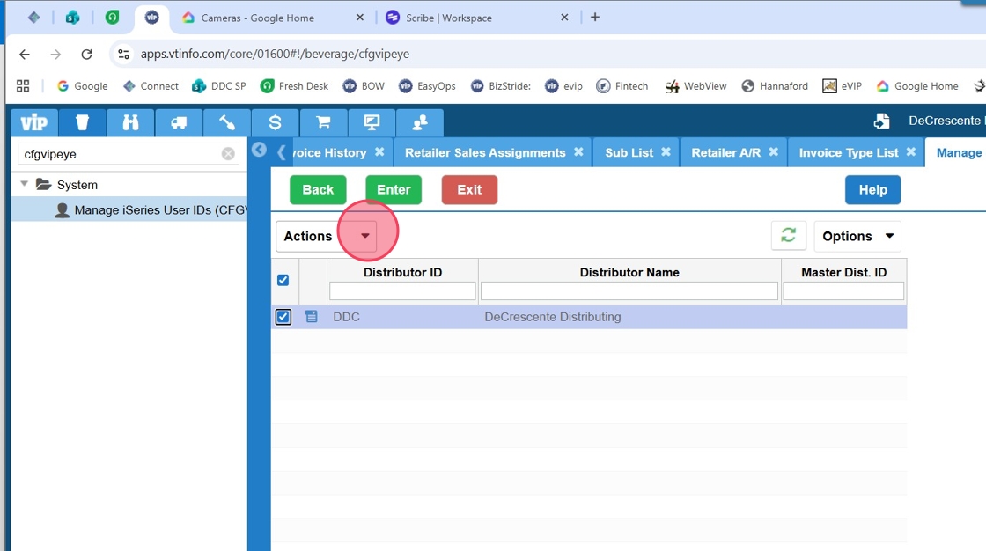Clear the cfgvipeye search box
This screenshot has width=986, height=551.
point(228,153)
